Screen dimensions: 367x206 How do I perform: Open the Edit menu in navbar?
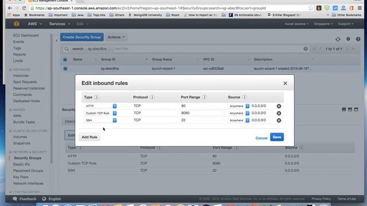[83, 24]
